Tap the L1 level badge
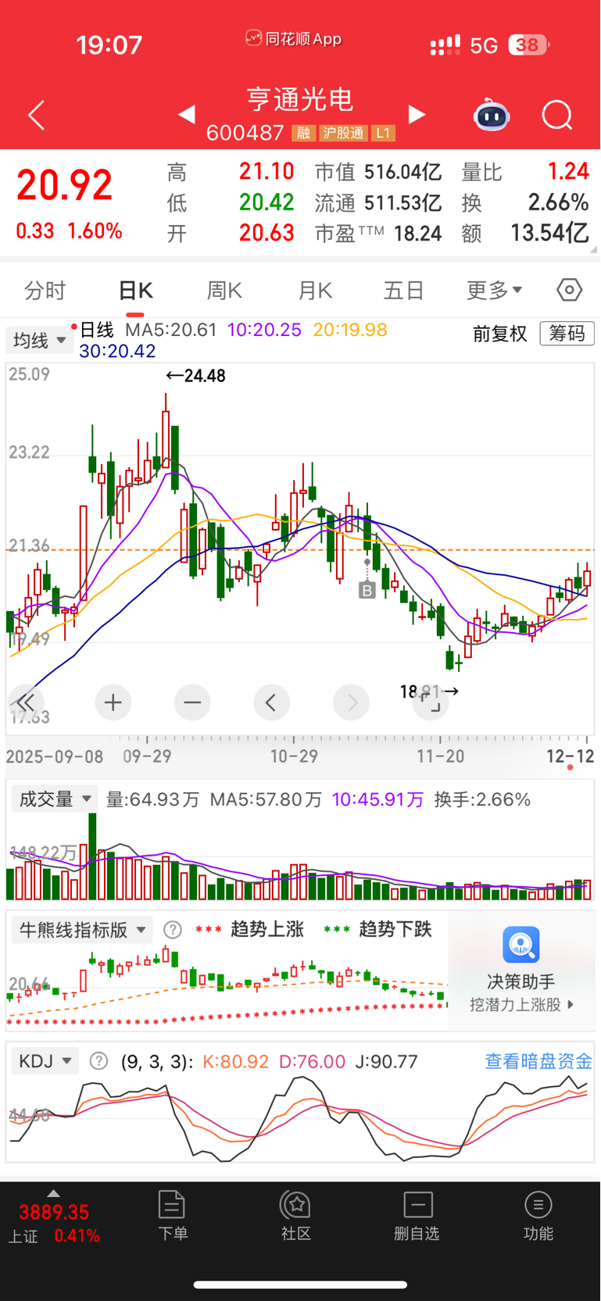The width and height of the screenshot is (601, 1301). (x=383, y=133)
